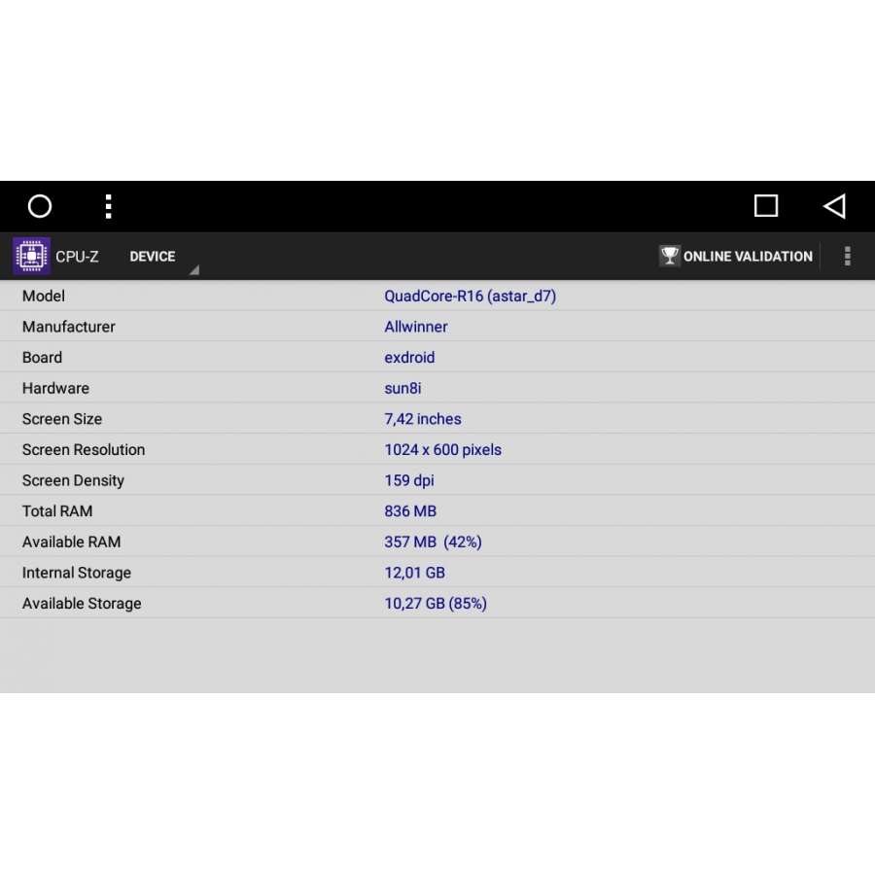Select the 159 dpi value
Screen dimensions: 875x875
pos(409,481)
